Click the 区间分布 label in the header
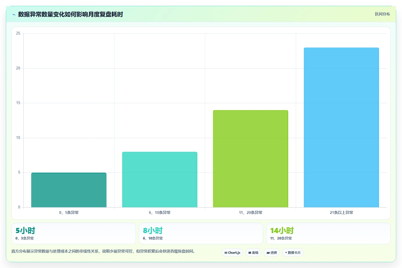The image size is (402, 268). pos(382,14)
